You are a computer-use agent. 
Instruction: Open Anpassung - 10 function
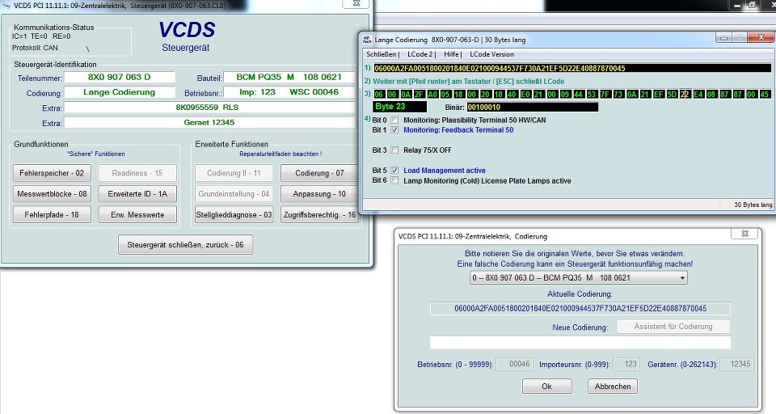pos(319,193)
